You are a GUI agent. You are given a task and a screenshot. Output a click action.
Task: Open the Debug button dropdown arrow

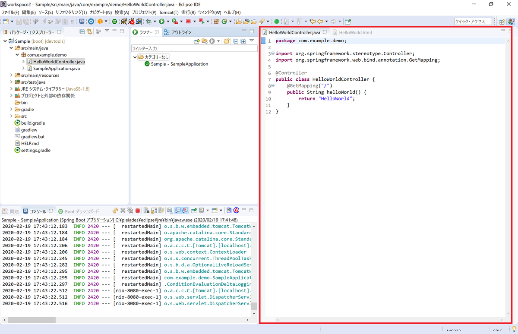(155, 22)
